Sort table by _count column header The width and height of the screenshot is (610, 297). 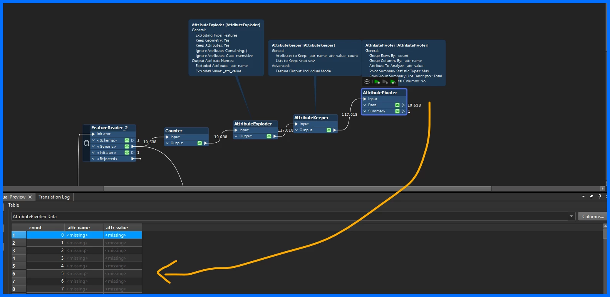pos(45,228)
